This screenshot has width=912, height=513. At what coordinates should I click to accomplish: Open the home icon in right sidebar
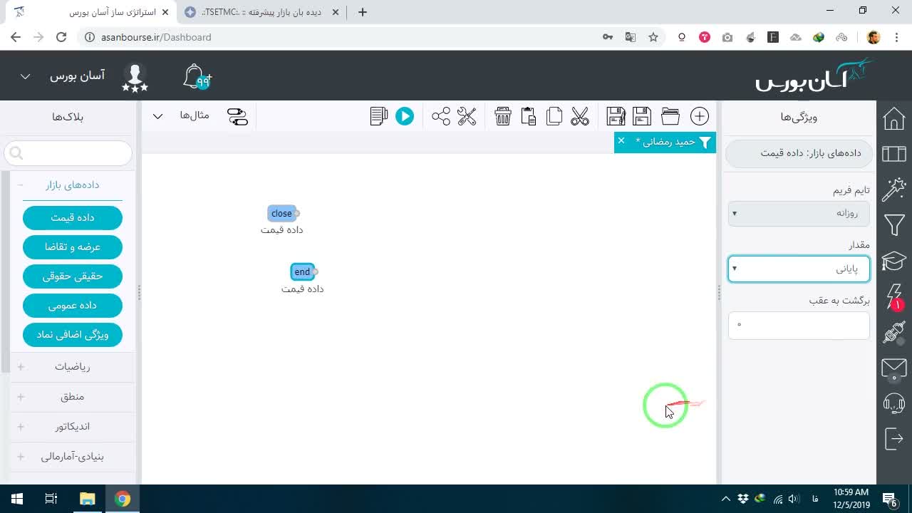coord(893,118)
